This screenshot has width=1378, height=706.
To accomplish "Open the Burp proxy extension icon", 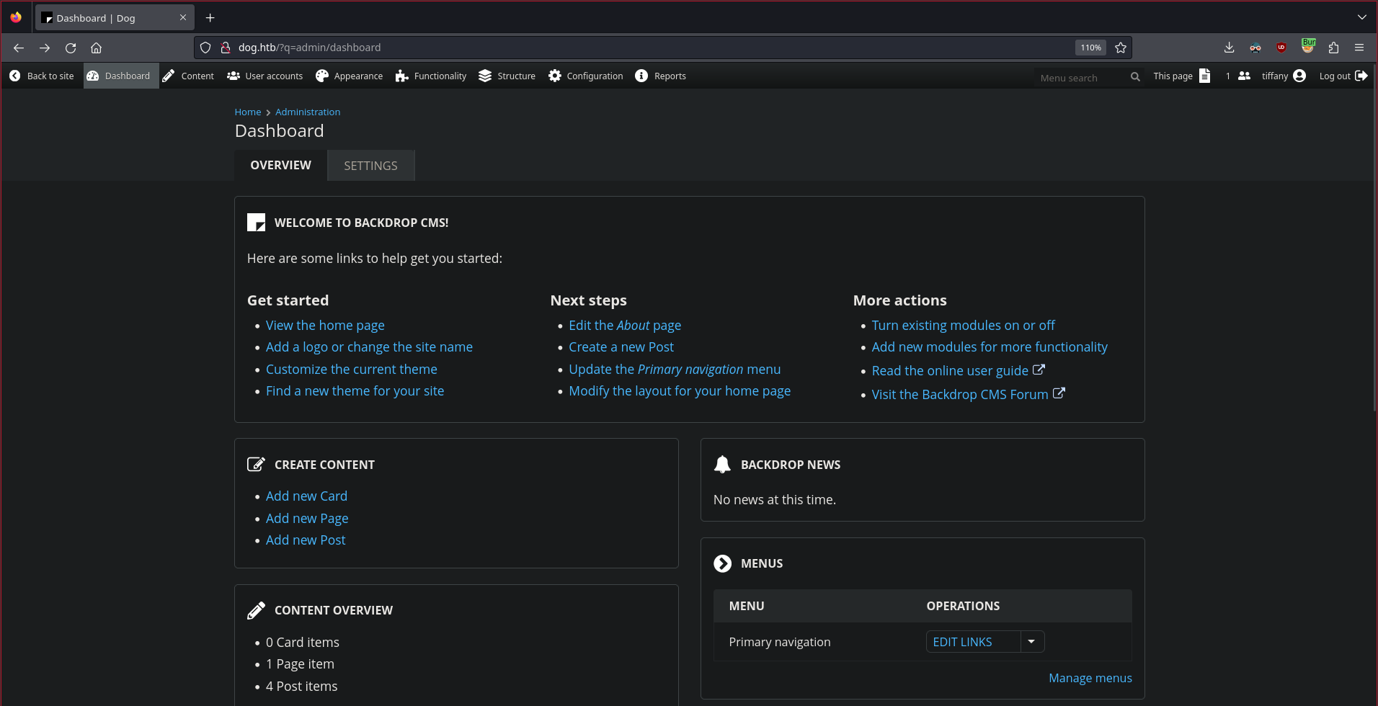I will (x=1308, y=46).
